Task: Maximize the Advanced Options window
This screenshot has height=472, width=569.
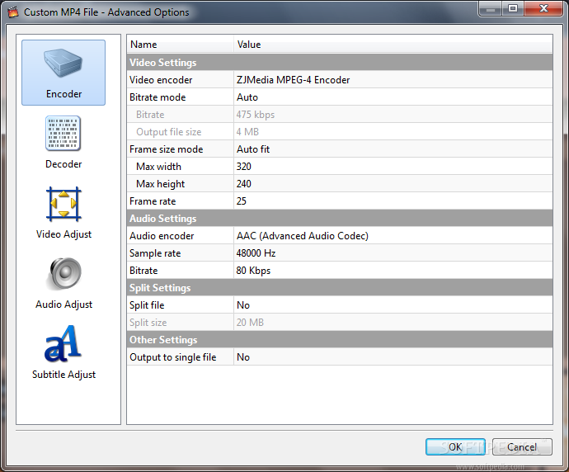Action: point(513,8)
